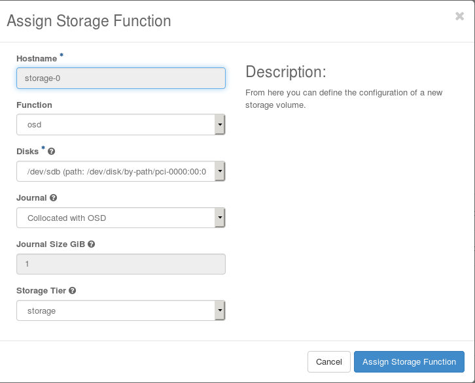Click the Journal Size GiB help icon
The image size is (475, 383).
click(92, 244)
